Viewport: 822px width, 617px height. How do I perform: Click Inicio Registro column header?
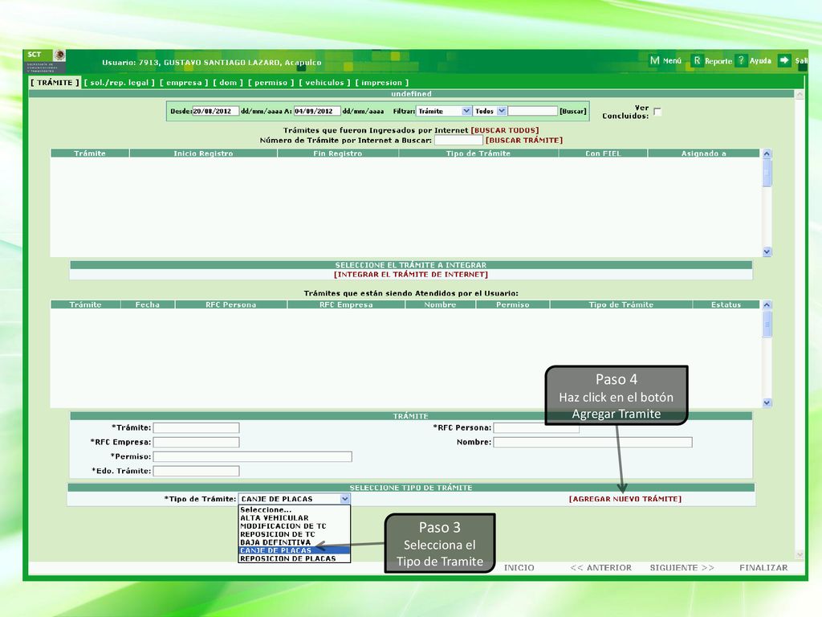point(203,153)
